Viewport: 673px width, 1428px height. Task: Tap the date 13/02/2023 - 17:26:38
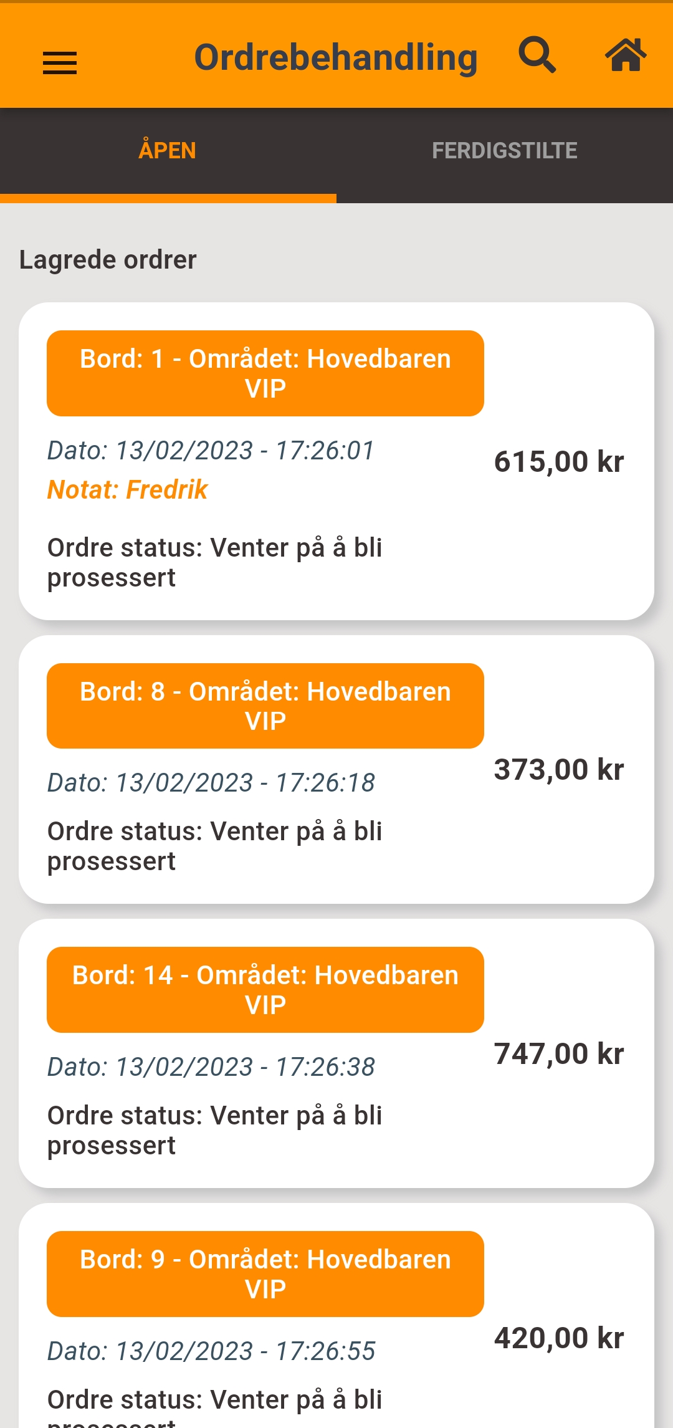click(211, 1067)
